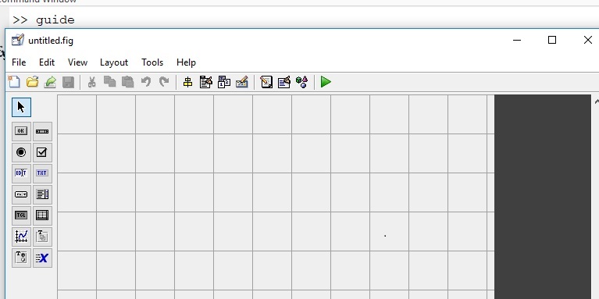Choose the Axes component tool
Viewport: 599px width, 299px height.
coord(21,237)
